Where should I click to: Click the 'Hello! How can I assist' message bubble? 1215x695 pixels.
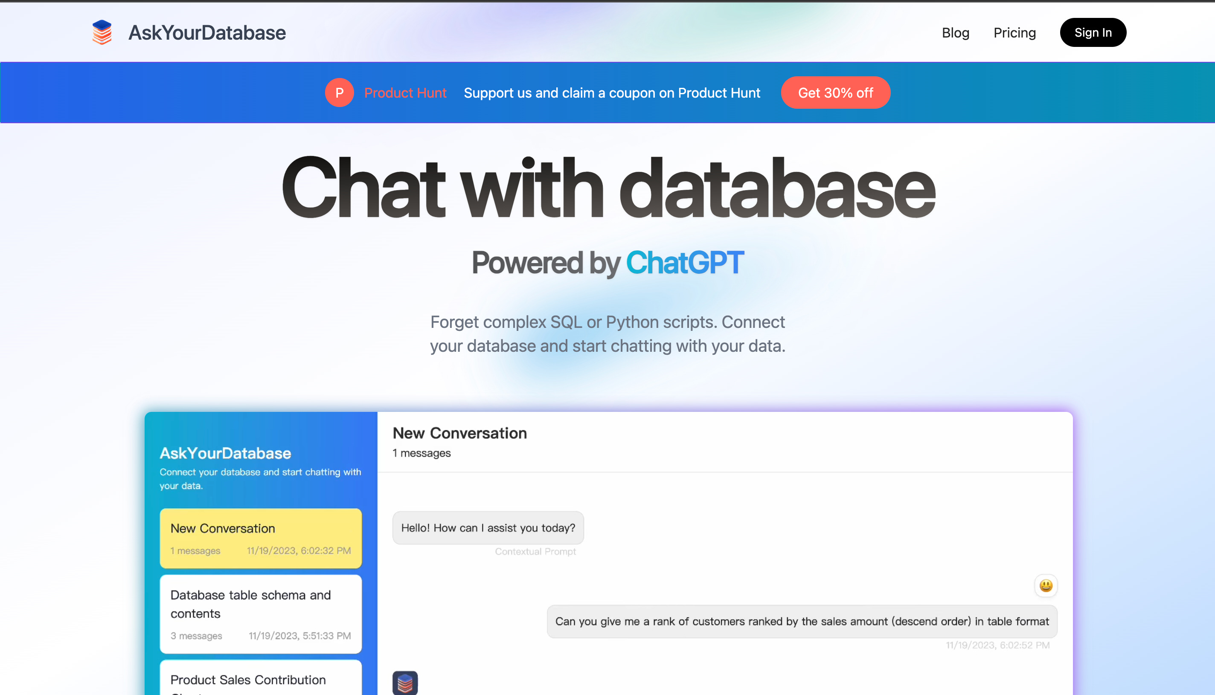pyautogui.click(x=488, y=527)
